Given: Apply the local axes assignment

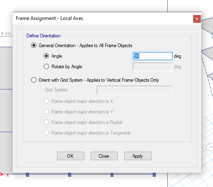Looking at the screenshot, I should 138,156.
